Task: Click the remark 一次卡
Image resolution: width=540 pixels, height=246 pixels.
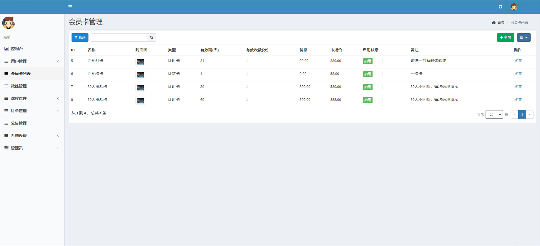Action: point(416,74)
